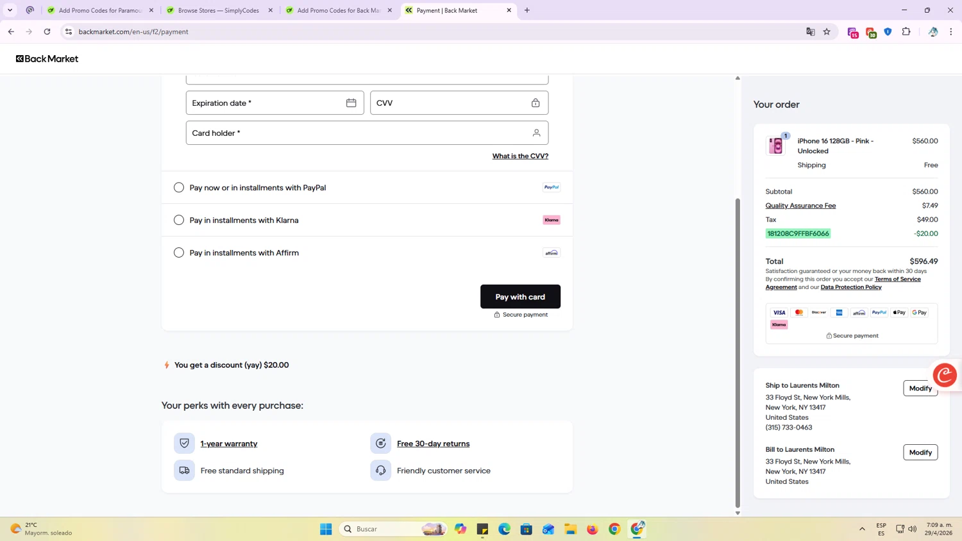Click the browser address bar URL
Screen dimensions: 962x541
coord(133,31)
